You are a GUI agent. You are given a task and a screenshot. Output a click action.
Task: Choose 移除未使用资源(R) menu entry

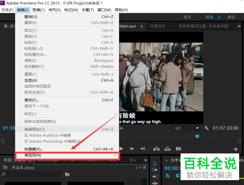67,121
